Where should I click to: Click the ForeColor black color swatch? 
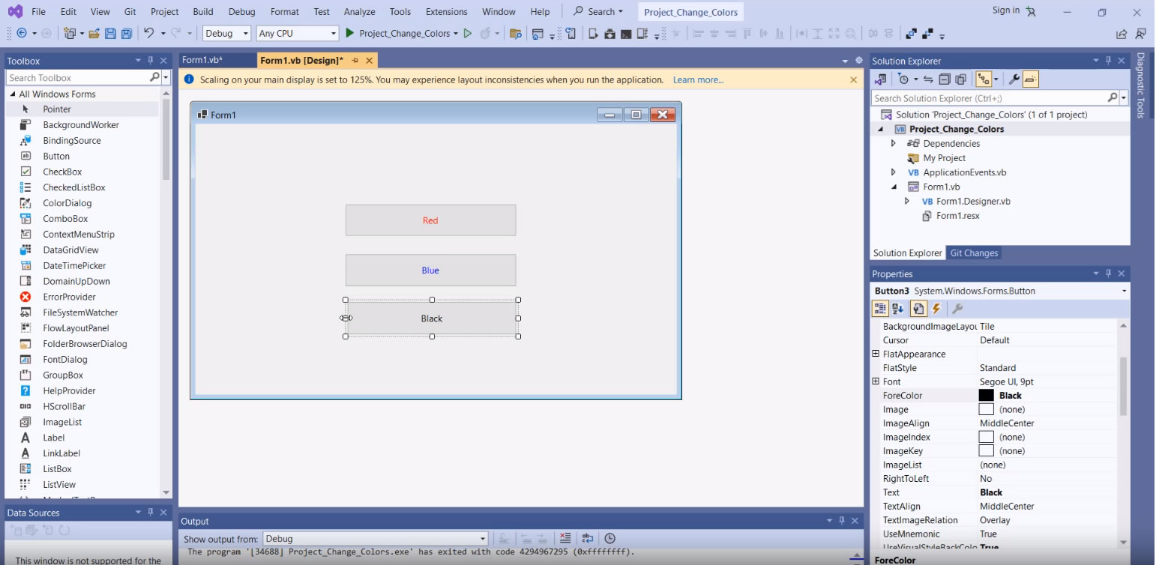click(986, 396)
